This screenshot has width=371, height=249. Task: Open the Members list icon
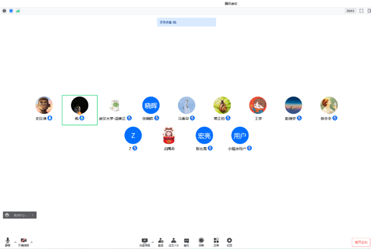tap(173, 241)
